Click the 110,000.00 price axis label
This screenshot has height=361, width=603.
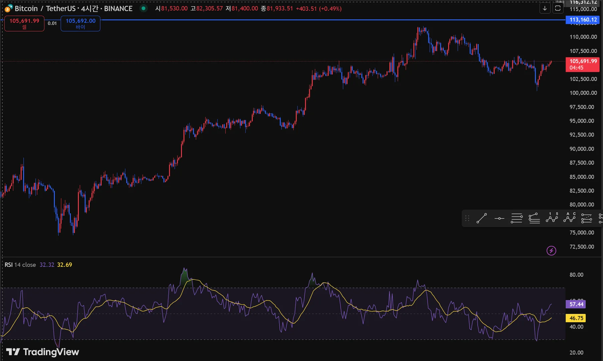click(583, 37)
